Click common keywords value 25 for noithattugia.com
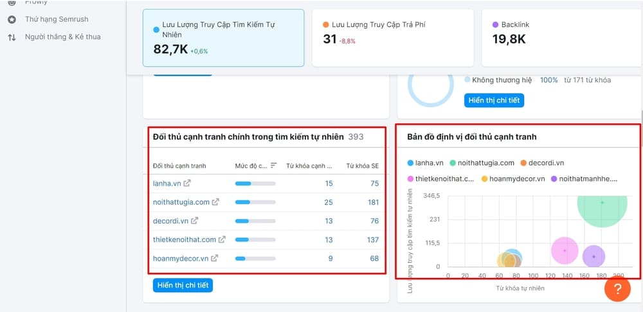 (x=329, y=202)
